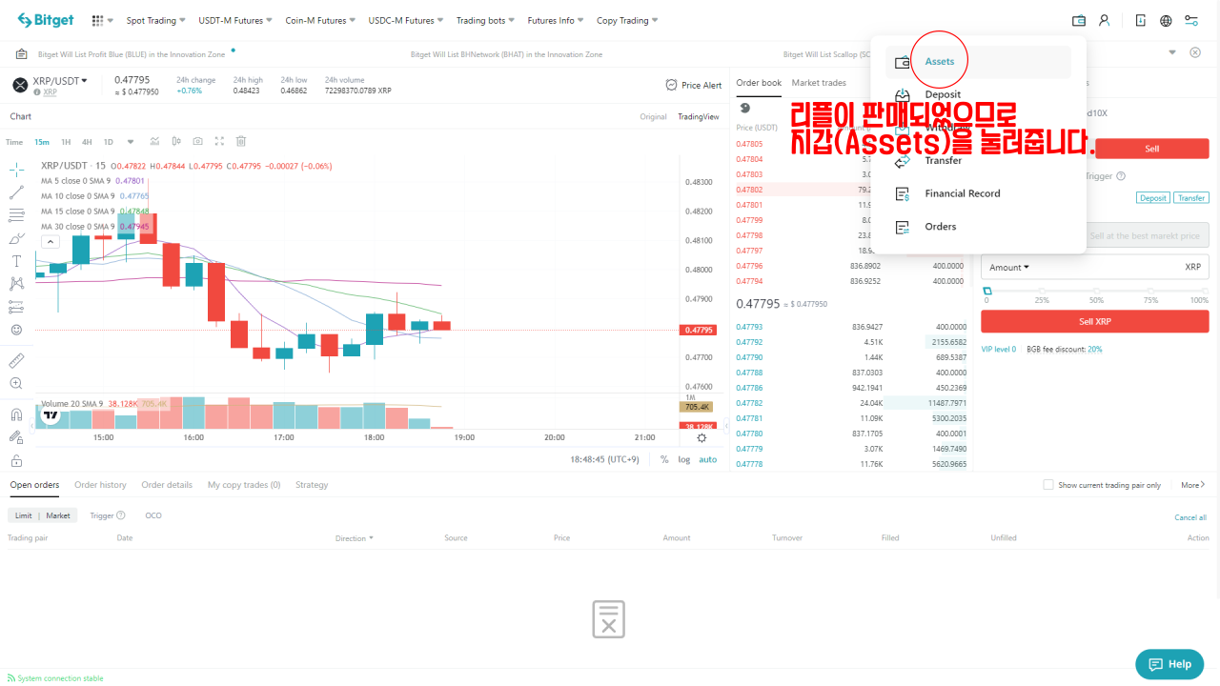Switch to Market trades tab

coord(819,83)
